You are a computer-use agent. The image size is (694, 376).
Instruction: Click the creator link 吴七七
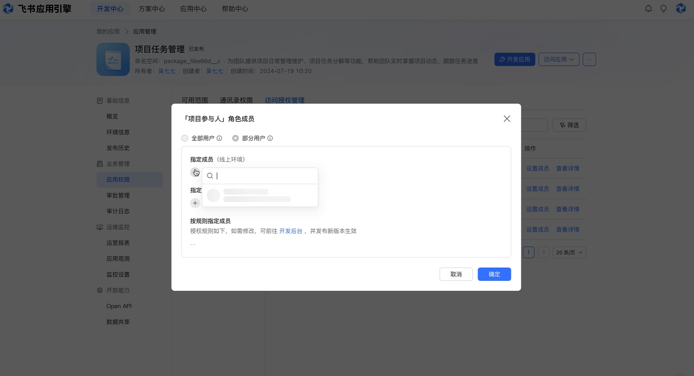pyautogui.click(x=215, y=71)
